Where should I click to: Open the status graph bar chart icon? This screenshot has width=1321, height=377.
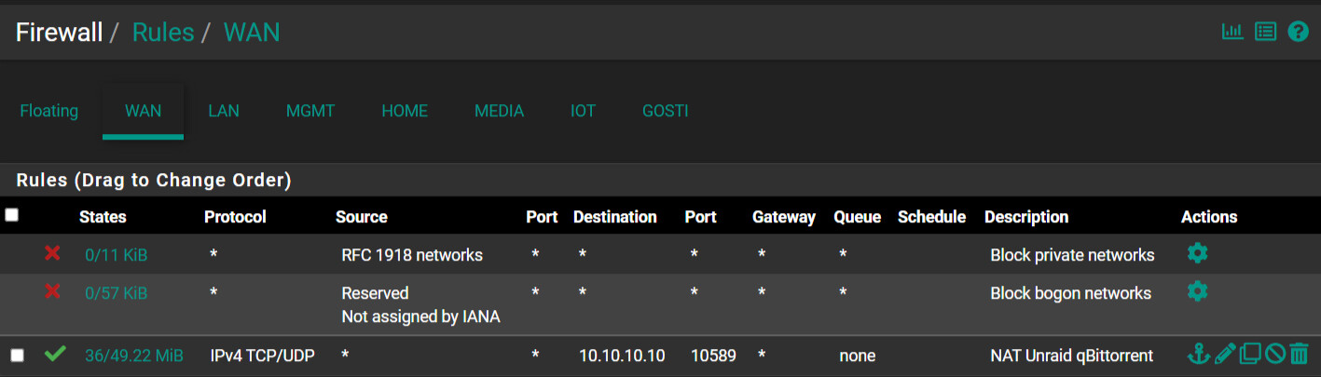1232,32
